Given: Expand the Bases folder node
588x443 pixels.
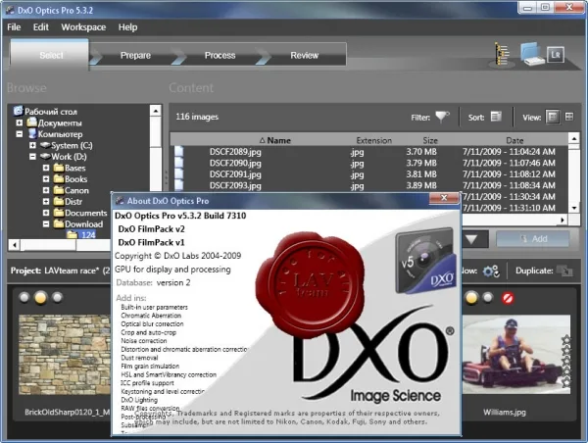Looking at the screenshot, I should [46, 168].
